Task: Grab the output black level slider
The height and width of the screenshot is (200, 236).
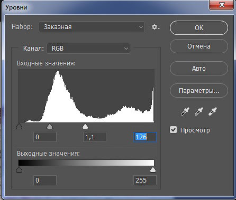Action: (19, 170)
